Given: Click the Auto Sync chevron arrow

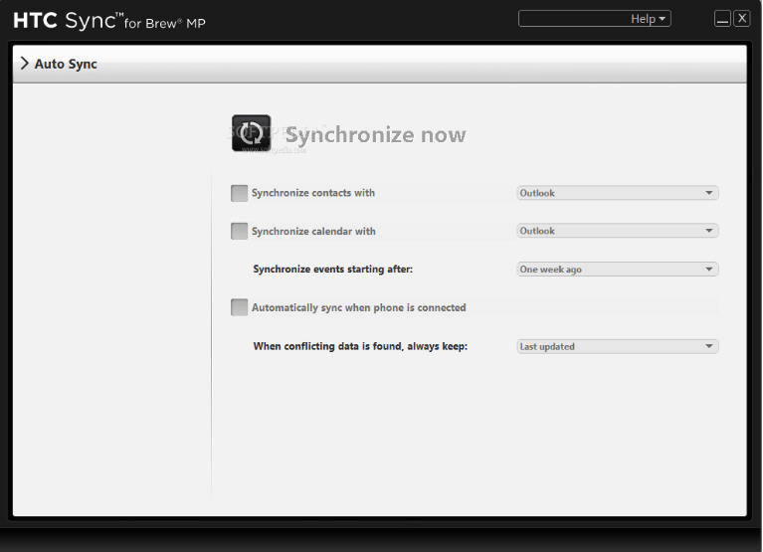Looking at the screenshot, I should click(x=24, y=64).
